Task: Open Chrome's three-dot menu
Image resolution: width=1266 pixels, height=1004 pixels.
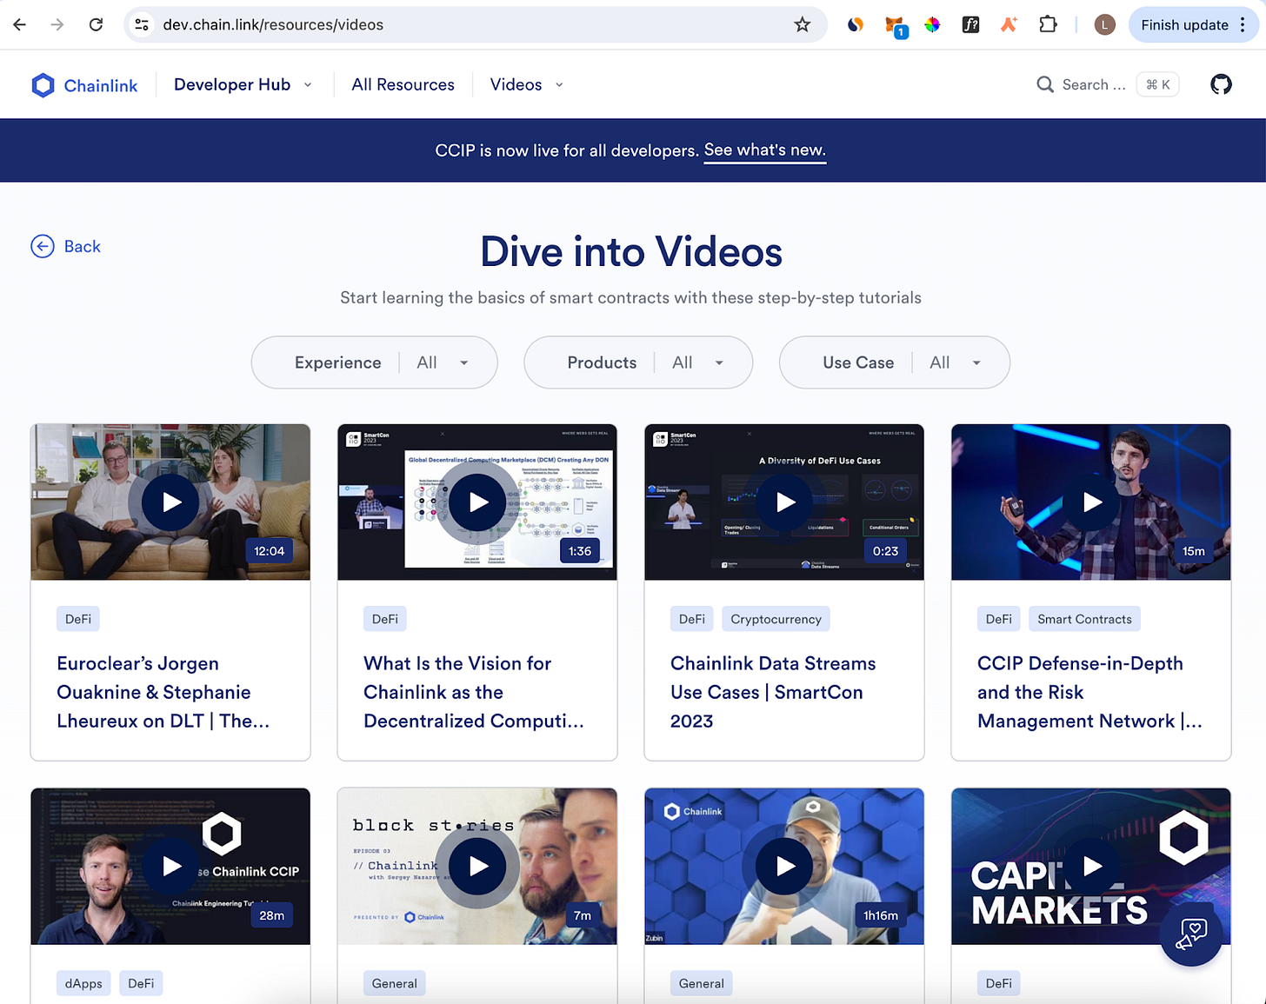Action: click(x=1243, y=24)
